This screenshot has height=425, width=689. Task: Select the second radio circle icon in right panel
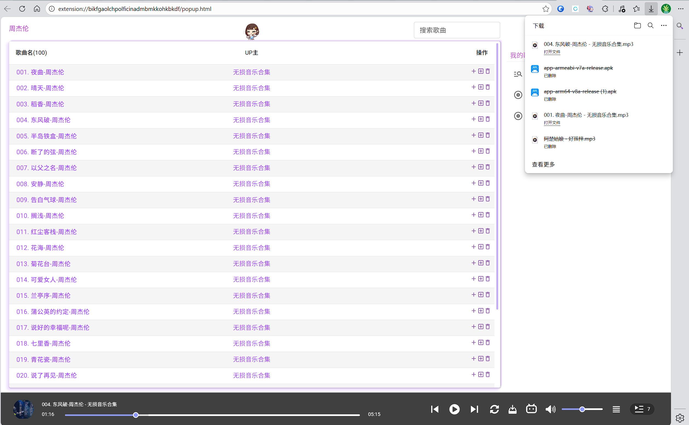[x=518, y=116]
